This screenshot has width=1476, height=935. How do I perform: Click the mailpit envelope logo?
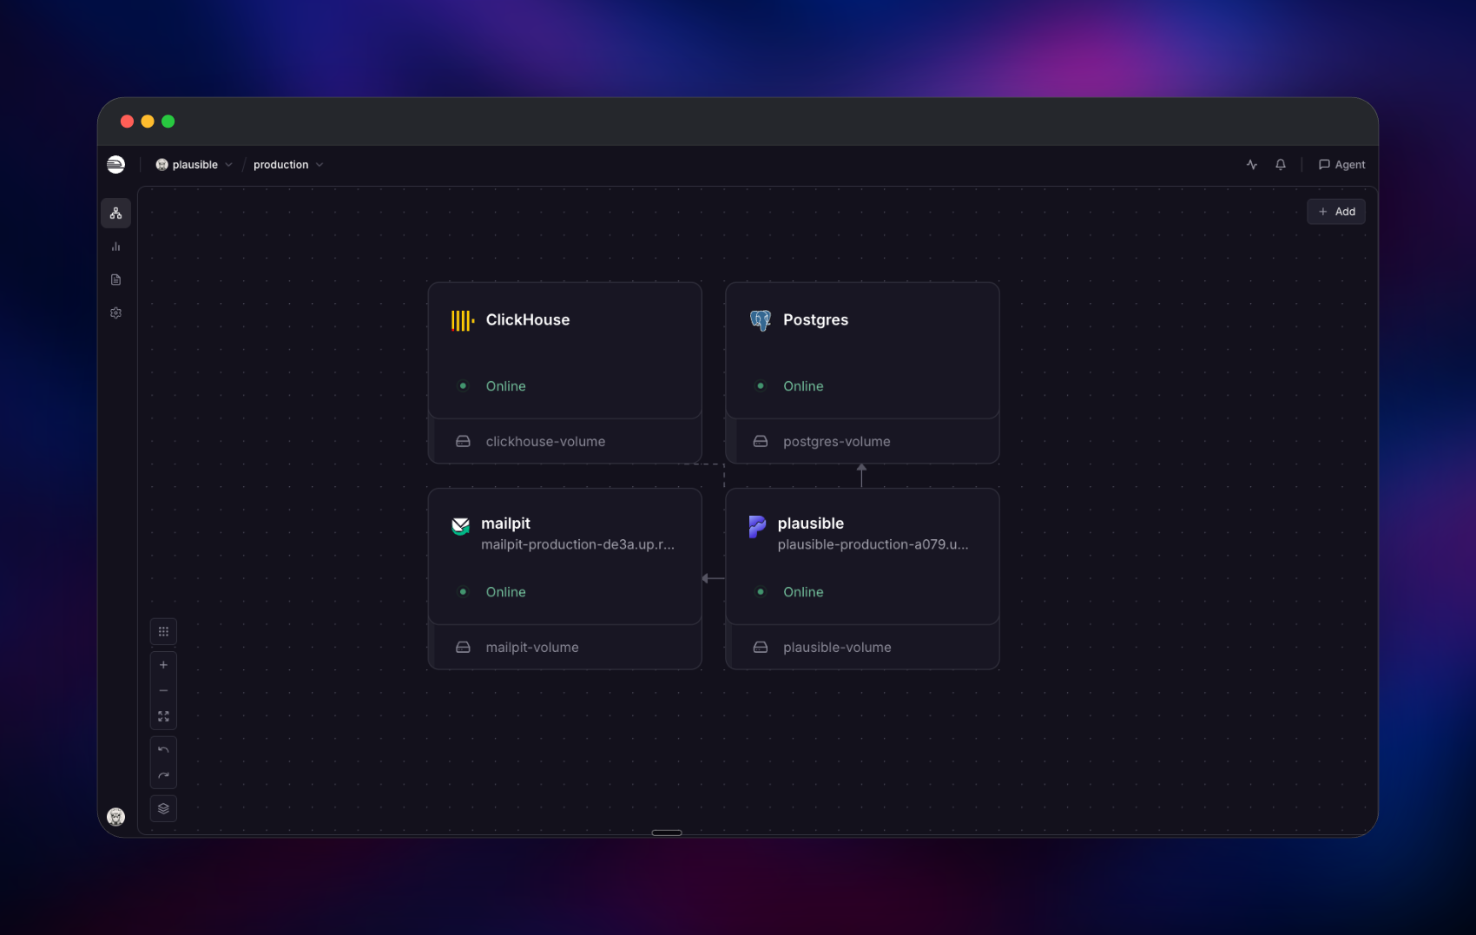click(461, 526)
